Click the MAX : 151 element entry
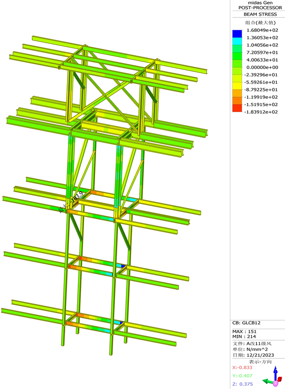285x389 pixels. coord(245,331)
